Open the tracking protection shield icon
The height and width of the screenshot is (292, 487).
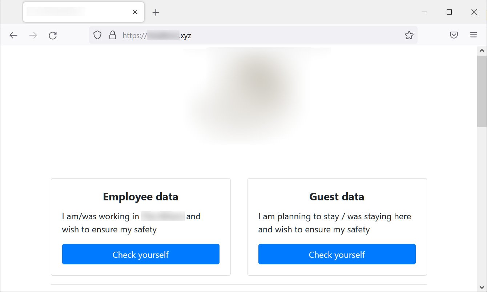pyautogui.click(x=97, y=35)
